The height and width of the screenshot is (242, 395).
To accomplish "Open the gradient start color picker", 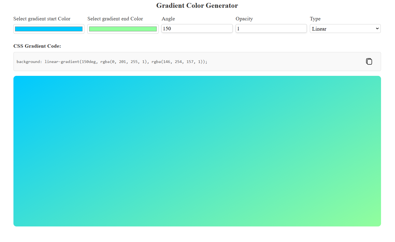I will pos(49,29).
